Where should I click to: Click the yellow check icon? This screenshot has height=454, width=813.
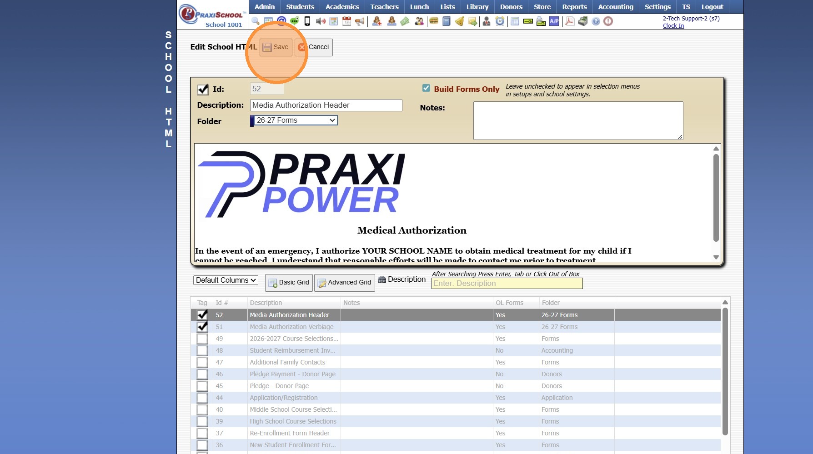pos(528,21)
